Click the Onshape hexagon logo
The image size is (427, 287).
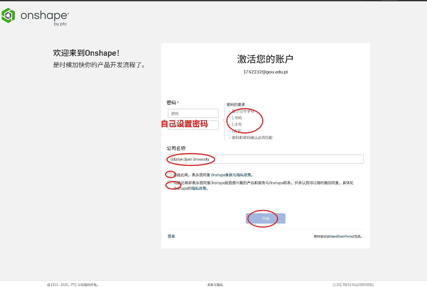coord(8,15)
